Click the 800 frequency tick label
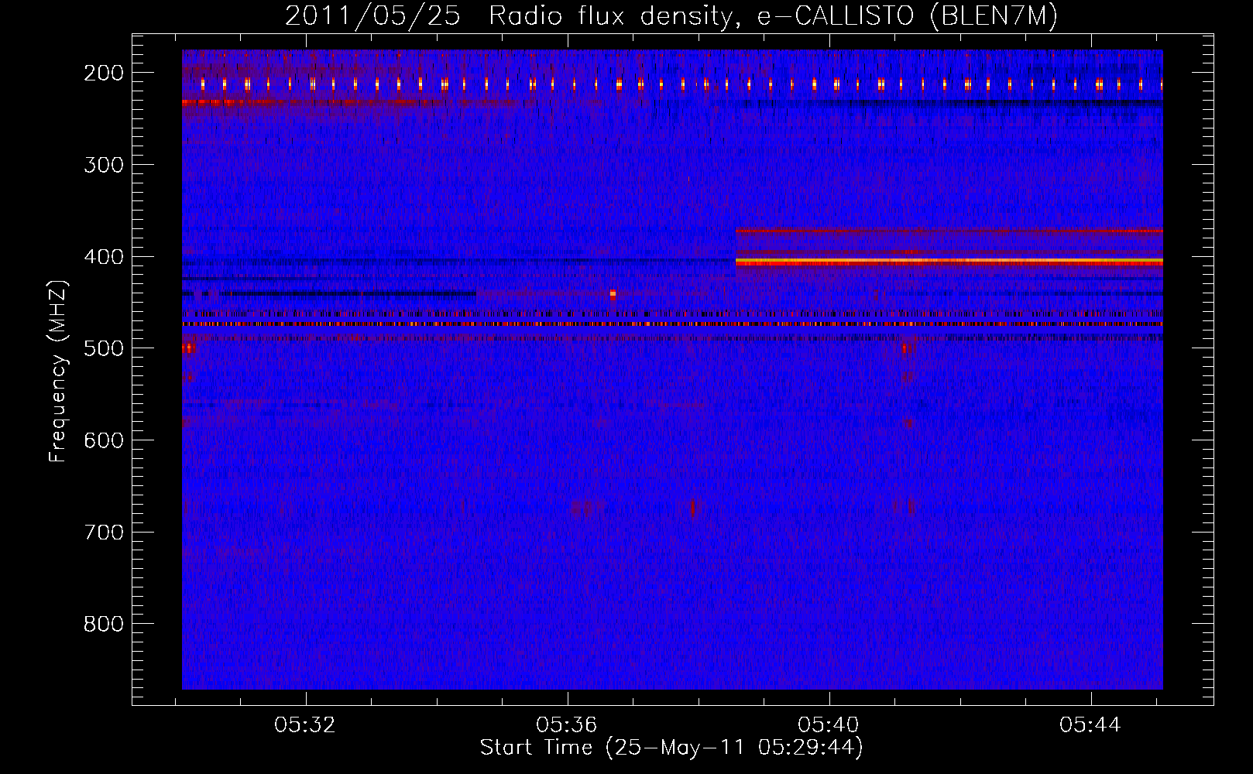 (104, 624)
